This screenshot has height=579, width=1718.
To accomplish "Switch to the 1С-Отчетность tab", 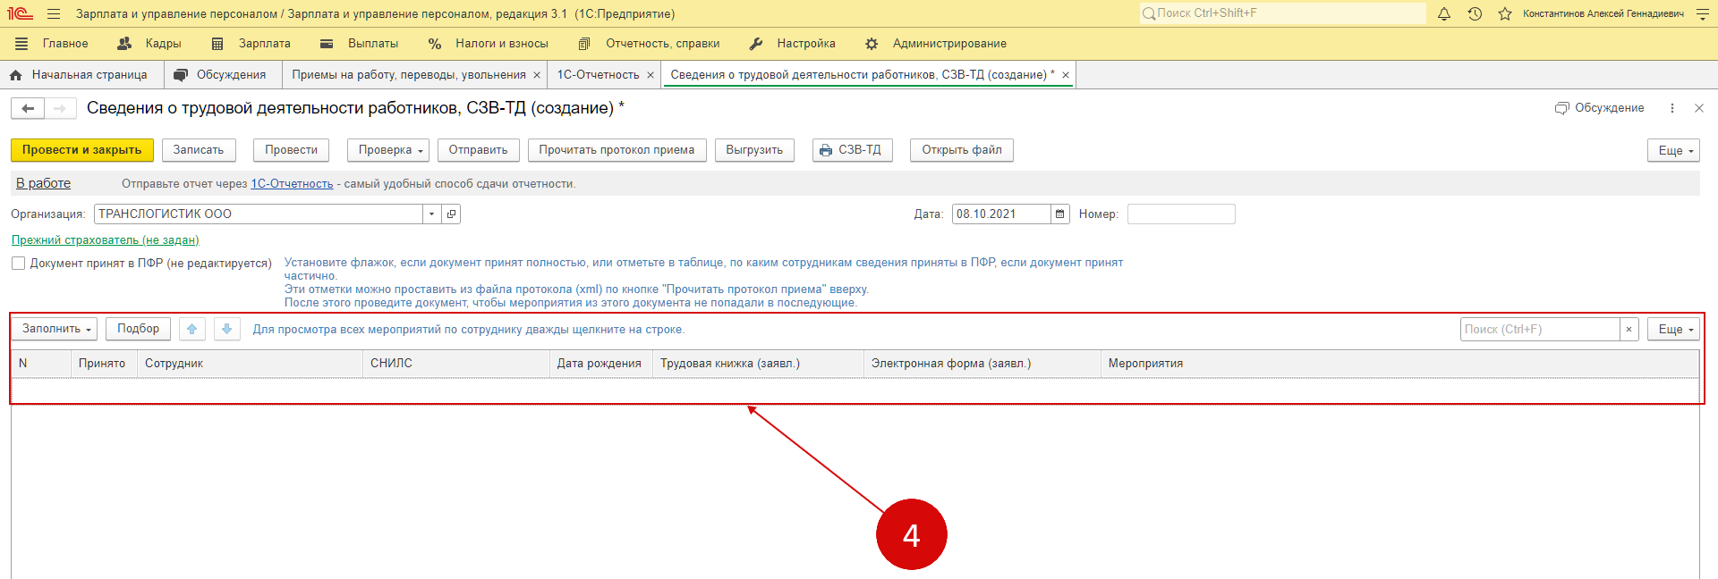I will [x=598, y=75].
